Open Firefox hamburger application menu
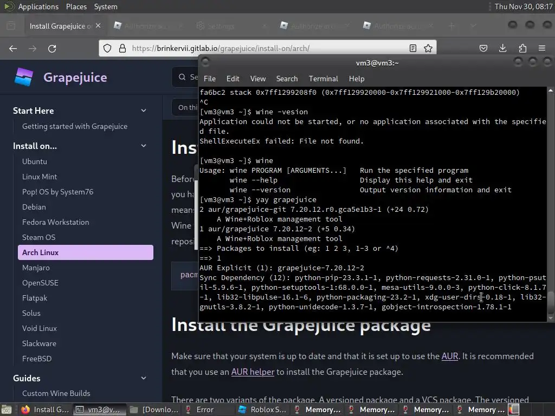This screenshot has height=416, width=555. [542, 48]
